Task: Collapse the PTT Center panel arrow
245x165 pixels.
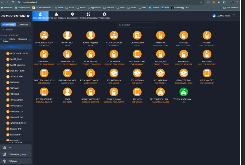Action: 10,142
